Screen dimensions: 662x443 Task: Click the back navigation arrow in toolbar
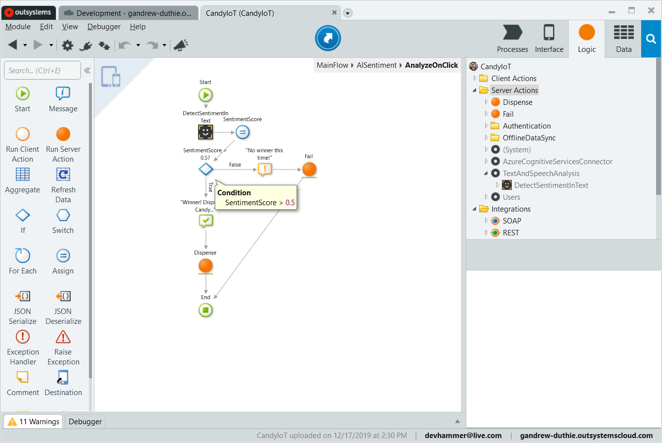[13, 45]
